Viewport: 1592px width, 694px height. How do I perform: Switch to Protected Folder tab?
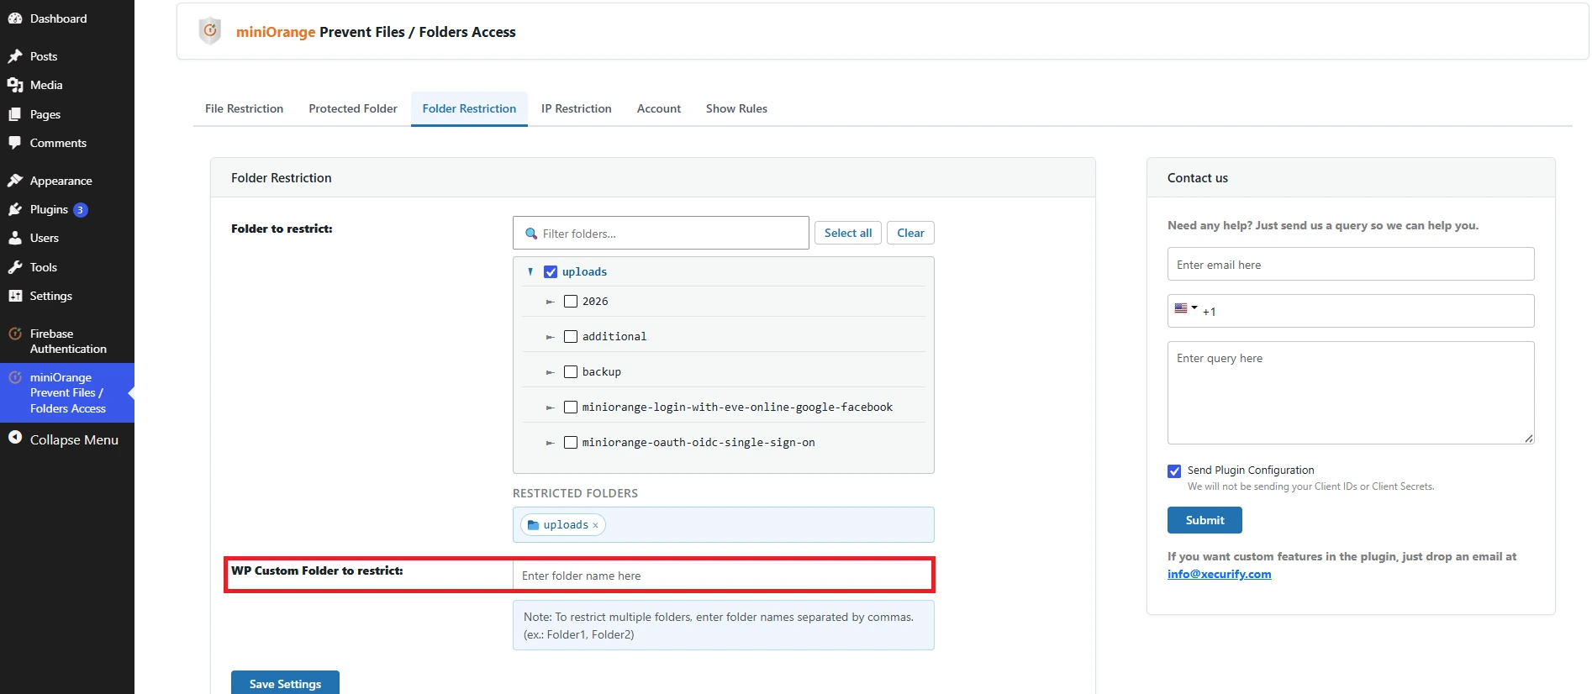click(353, 108)
